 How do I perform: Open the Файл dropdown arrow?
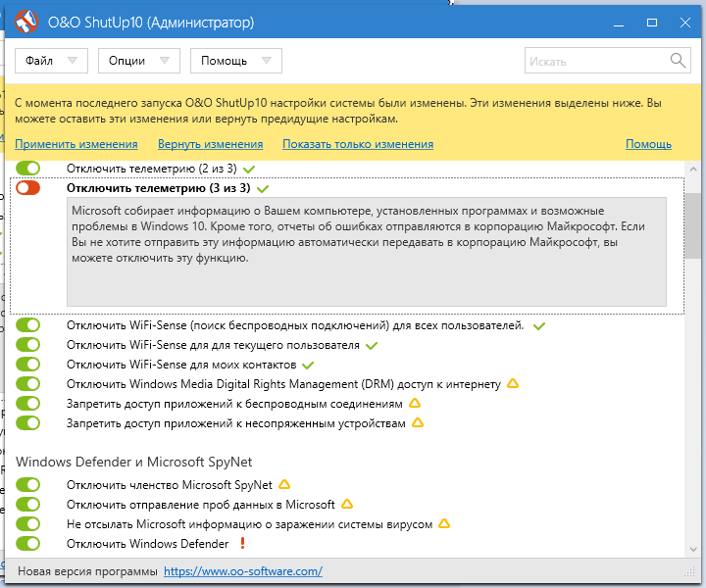(x=72, y=61)
